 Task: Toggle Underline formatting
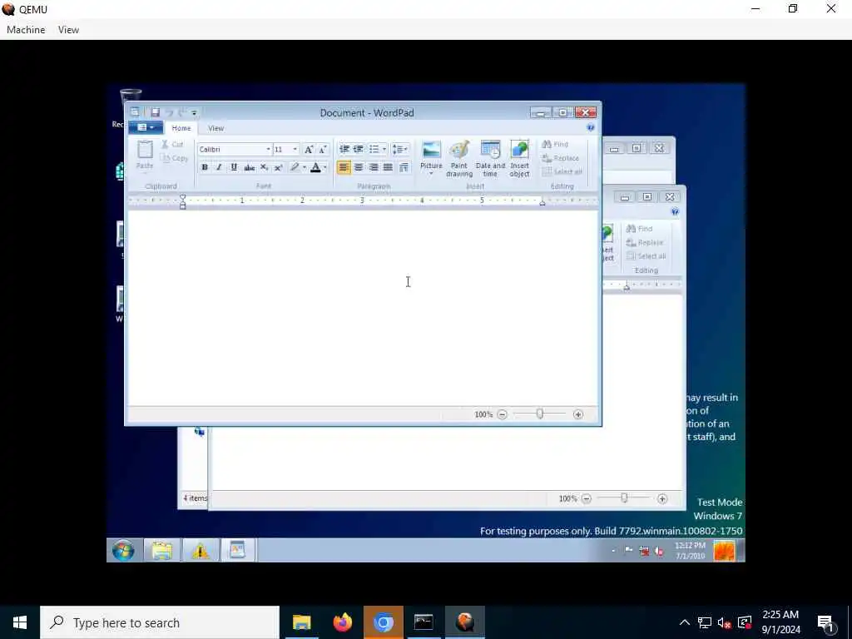tap(234, 167)
